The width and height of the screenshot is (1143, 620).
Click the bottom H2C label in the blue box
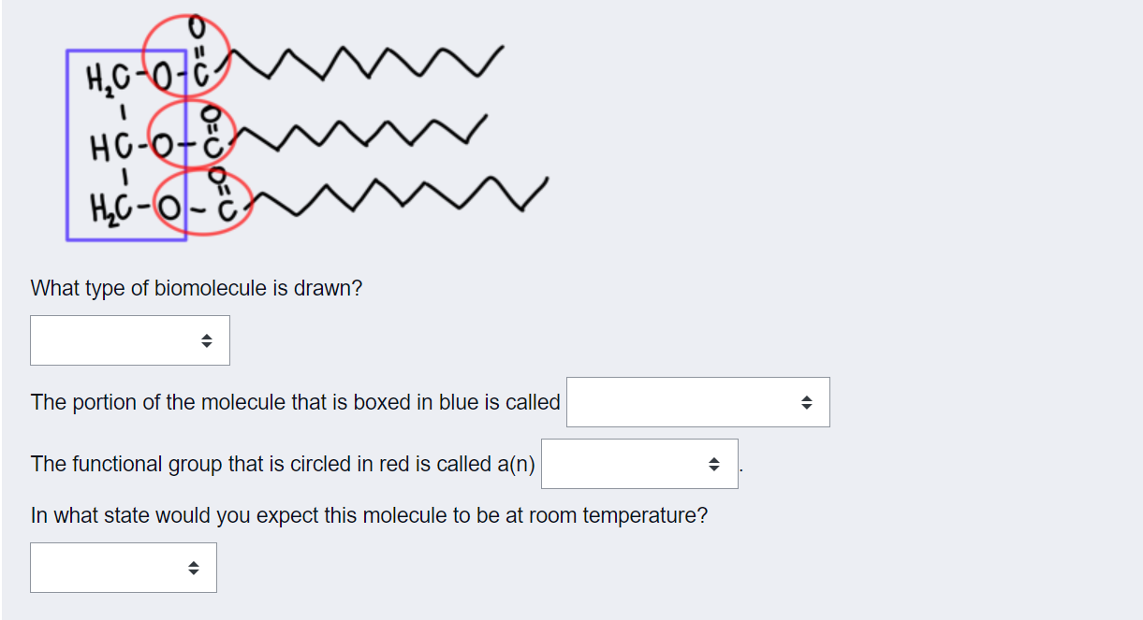(x=108, y=203)
